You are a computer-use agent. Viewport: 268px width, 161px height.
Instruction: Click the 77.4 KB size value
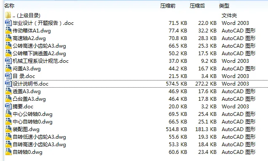(x=178, y=31)
